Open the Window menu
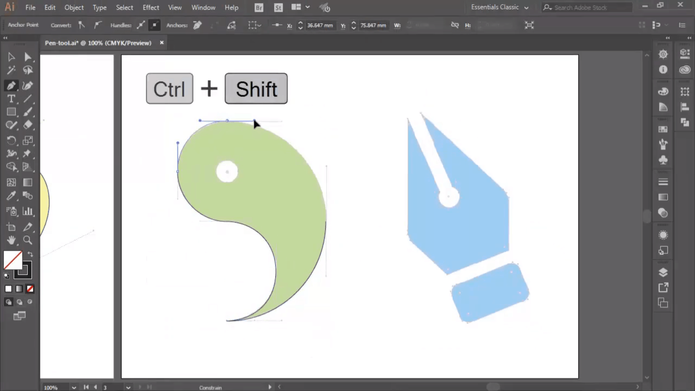The image size is (695, 391). [203, 7]
